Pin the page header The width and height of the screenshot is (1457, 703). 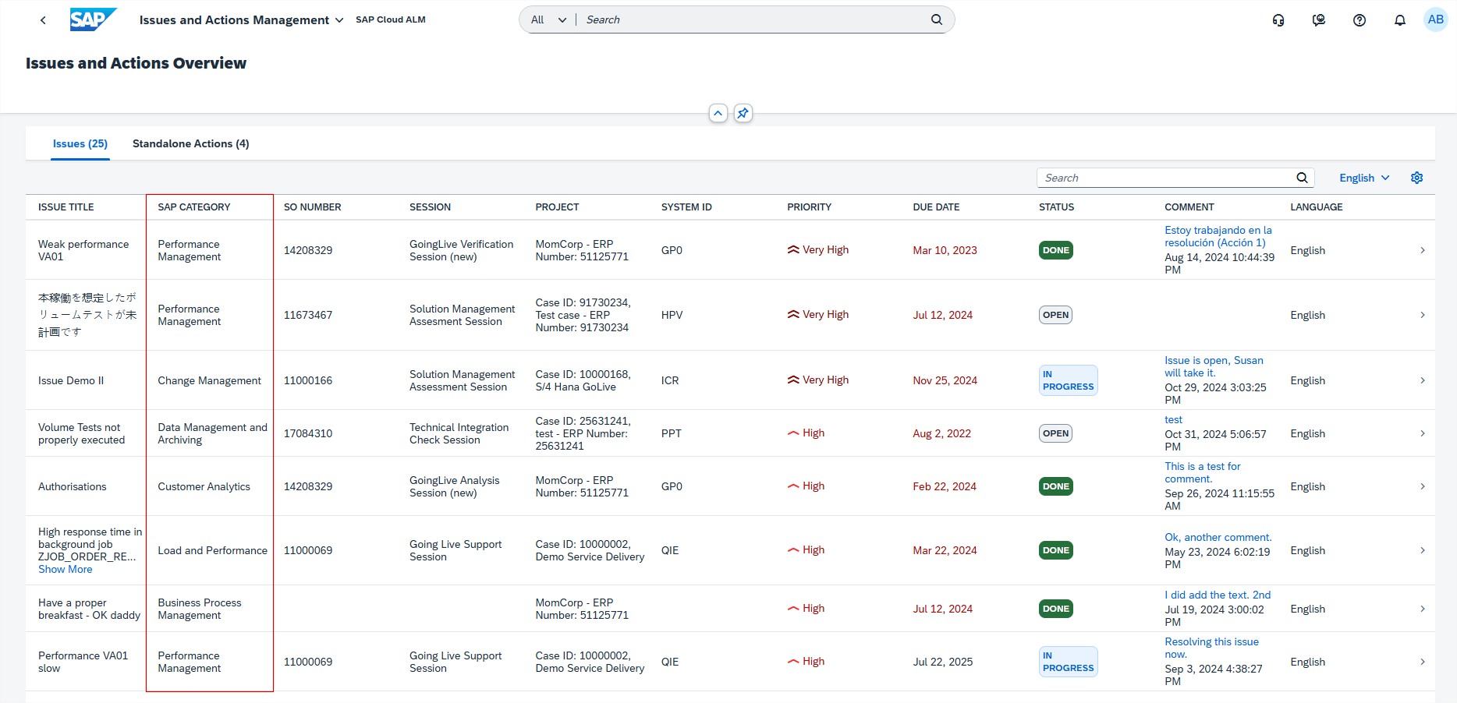coord(743,113)
